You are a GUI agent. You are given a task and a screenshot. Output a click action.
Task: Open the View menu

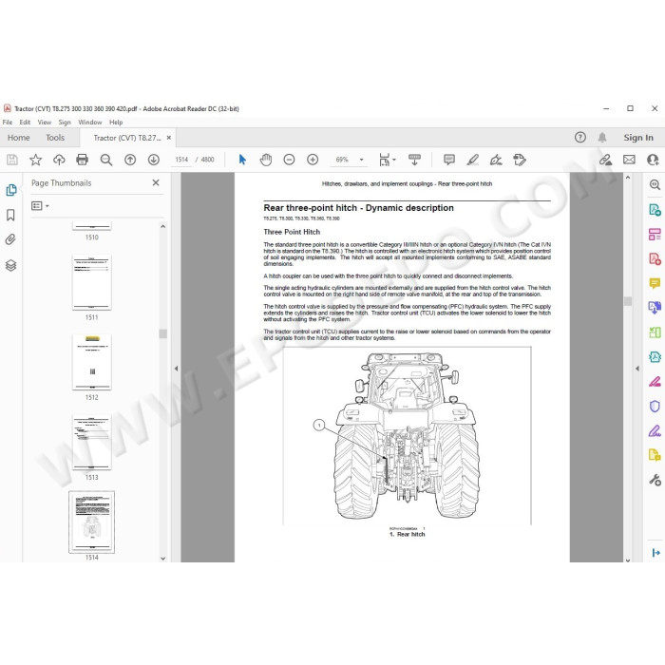(x=44, y=123)
